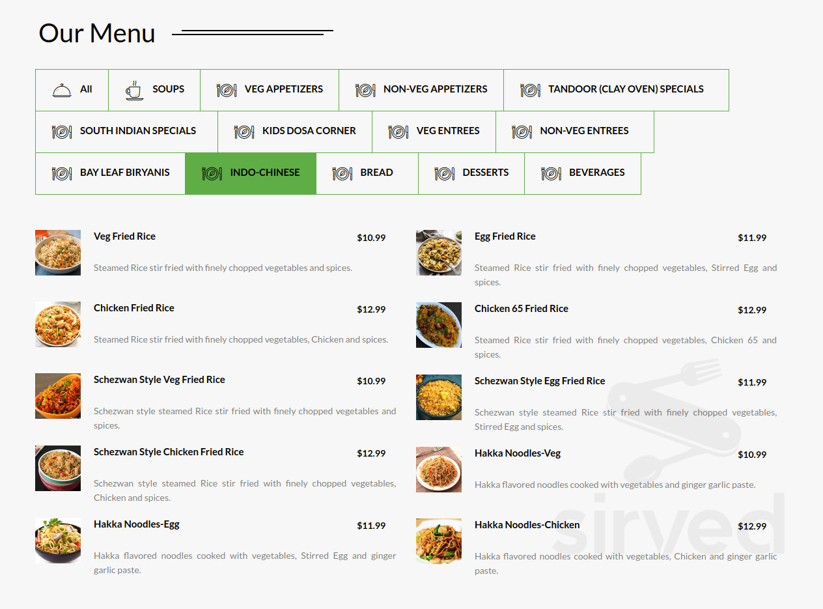Viewport: 823px width, 609px height.
Task: Click the $12.99 price of Chicken Fried Rice
Action: 371,309
